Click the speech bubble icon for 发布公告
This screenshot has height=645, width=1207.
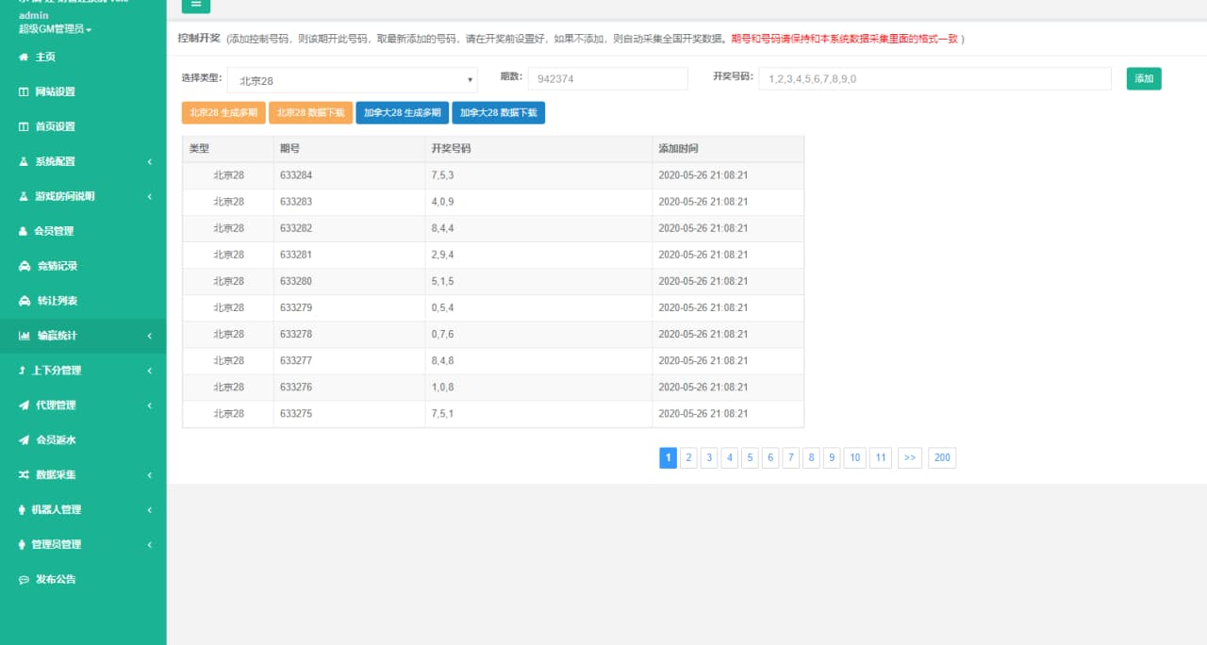click(25, 579)
